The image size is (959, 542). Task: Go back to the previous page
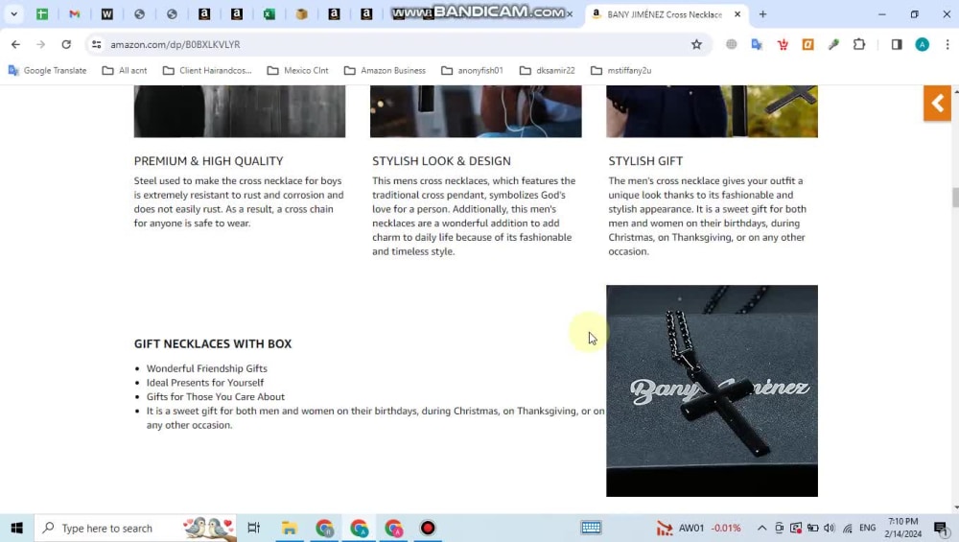(16, 44)
